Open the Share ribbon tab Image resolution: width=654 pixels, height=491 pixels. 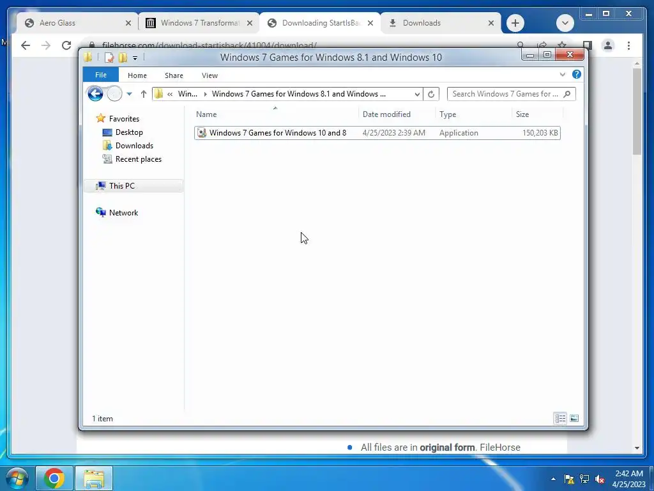point(174,75)
